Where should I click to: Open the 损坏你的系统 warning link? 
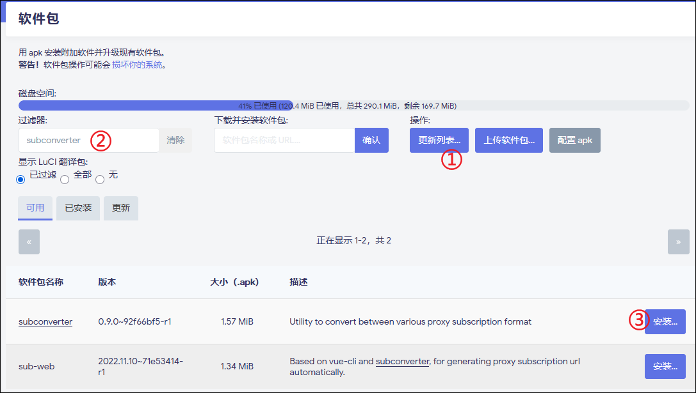tap(137, 65)
